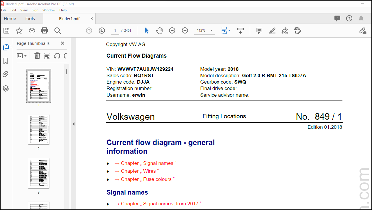Screen dimensions: 372x210
Task: Open the chat messages icon in header
Action: click(337, 18)
